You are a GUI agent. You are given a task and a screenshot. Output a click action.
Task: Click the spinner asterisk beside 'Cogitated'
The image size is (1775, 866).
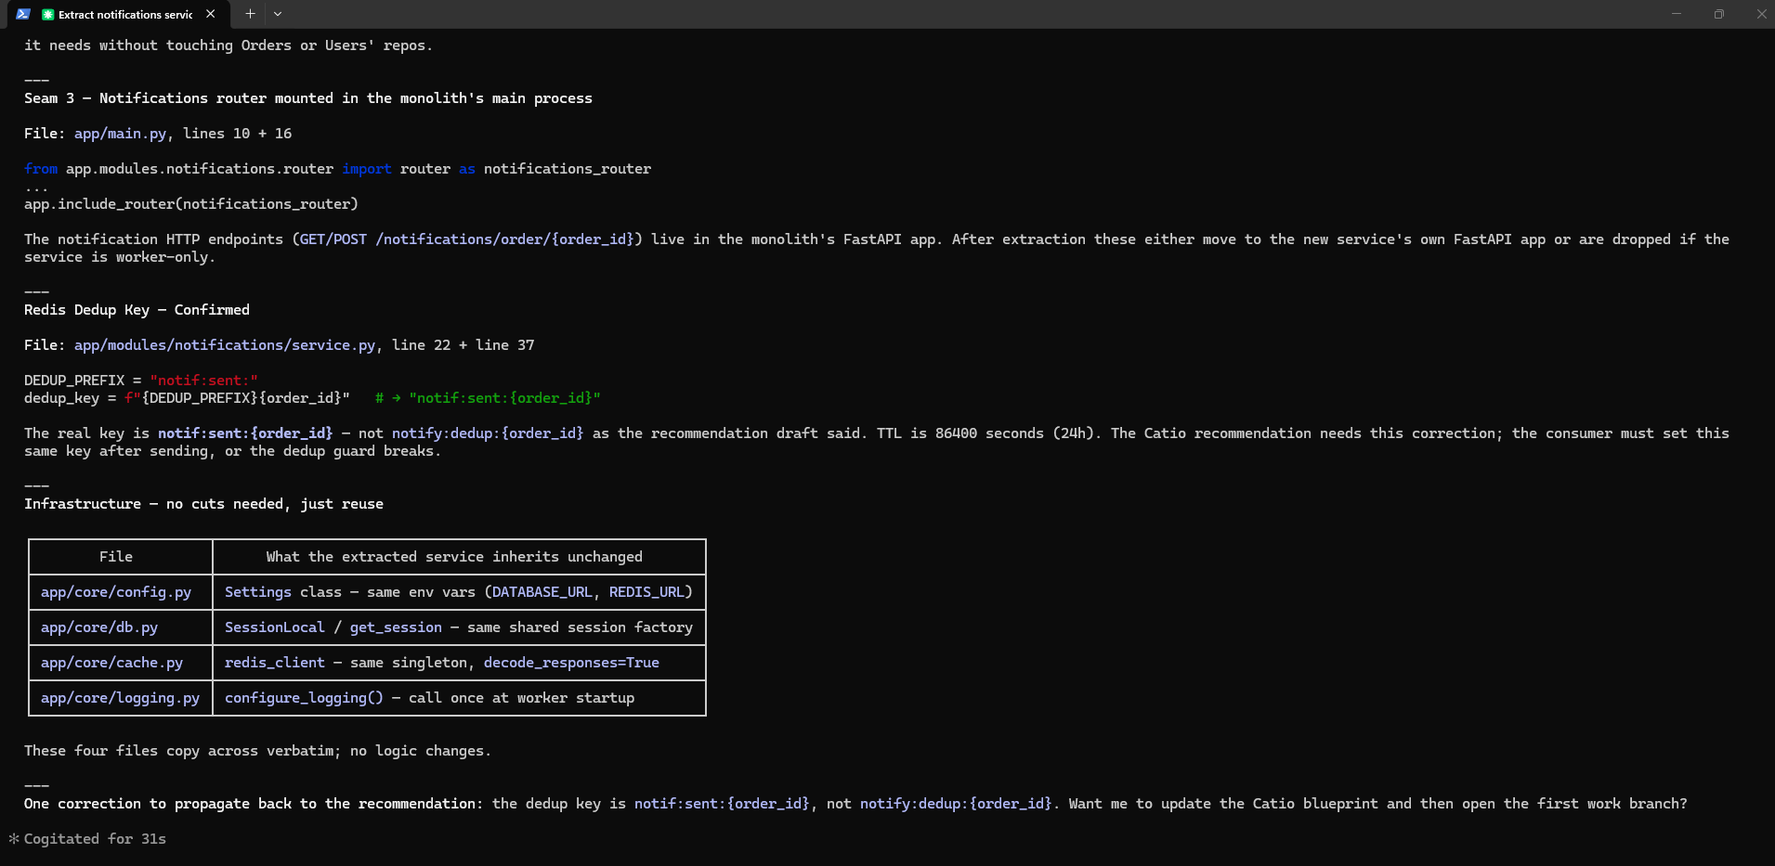14,839
